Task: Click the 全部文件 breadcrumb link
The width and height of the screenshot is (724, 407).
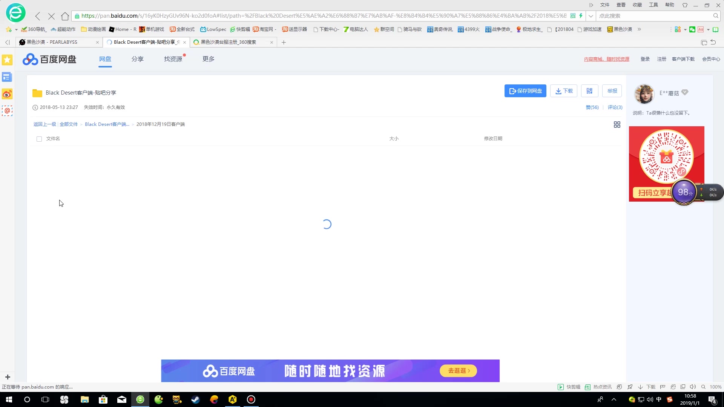Action: click(69, 124)
